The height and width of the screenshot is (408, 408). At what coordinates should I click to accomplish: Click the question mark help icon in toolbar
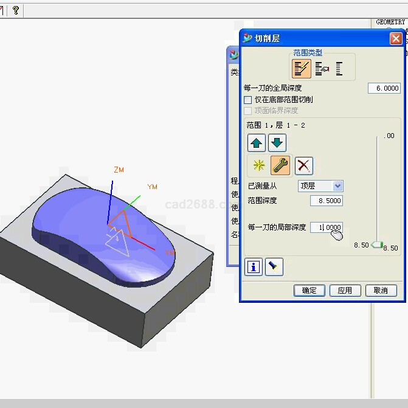(x=16, y=10)
